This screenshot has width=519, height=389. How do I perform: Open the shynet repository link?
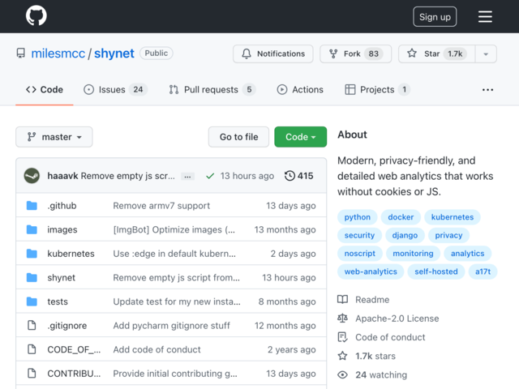click(114, 53)
